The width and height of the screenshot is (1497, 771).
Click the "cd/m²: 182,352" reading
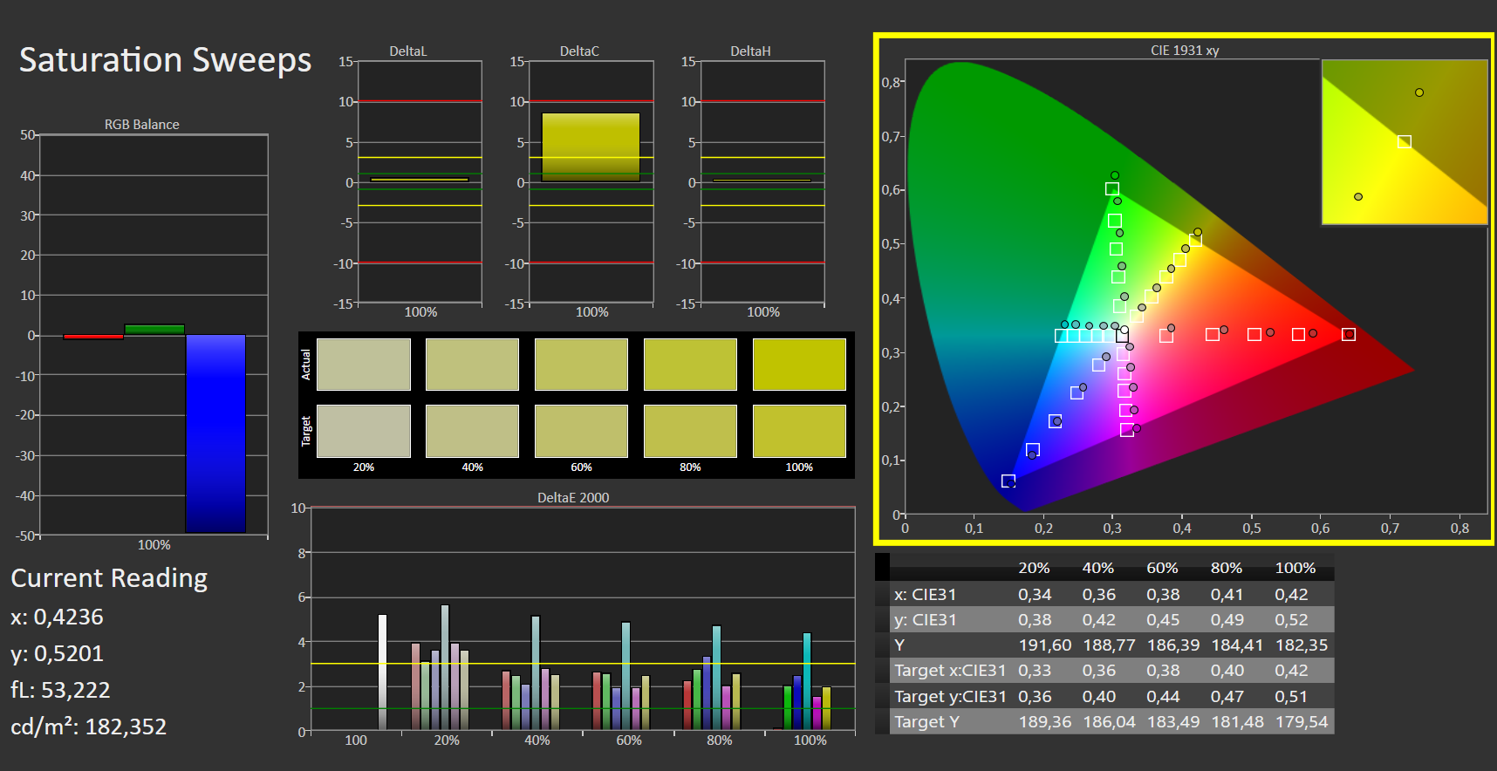(x=88, y=727)
